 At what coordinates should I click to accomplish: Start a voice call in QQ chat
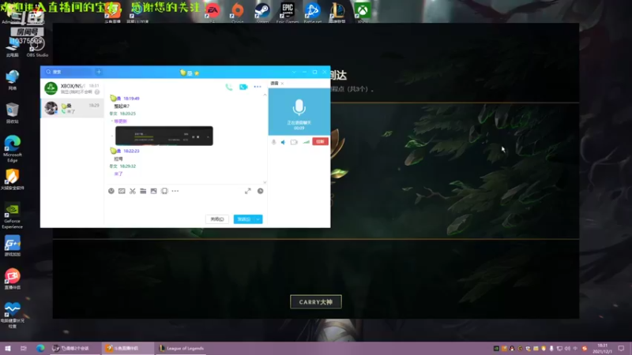pos(229,87)
